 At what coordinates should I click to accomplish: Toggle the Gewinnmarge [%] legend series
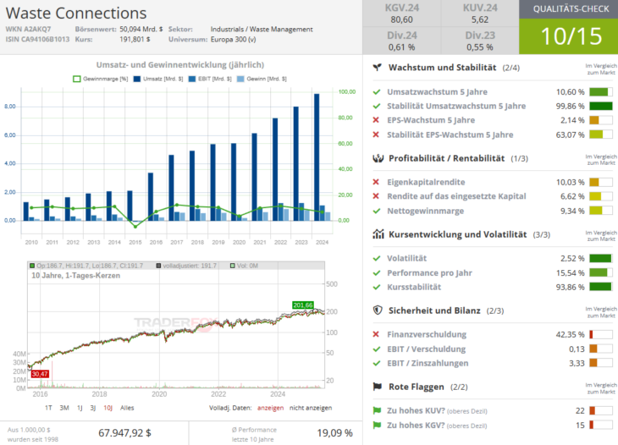[101, 79]
